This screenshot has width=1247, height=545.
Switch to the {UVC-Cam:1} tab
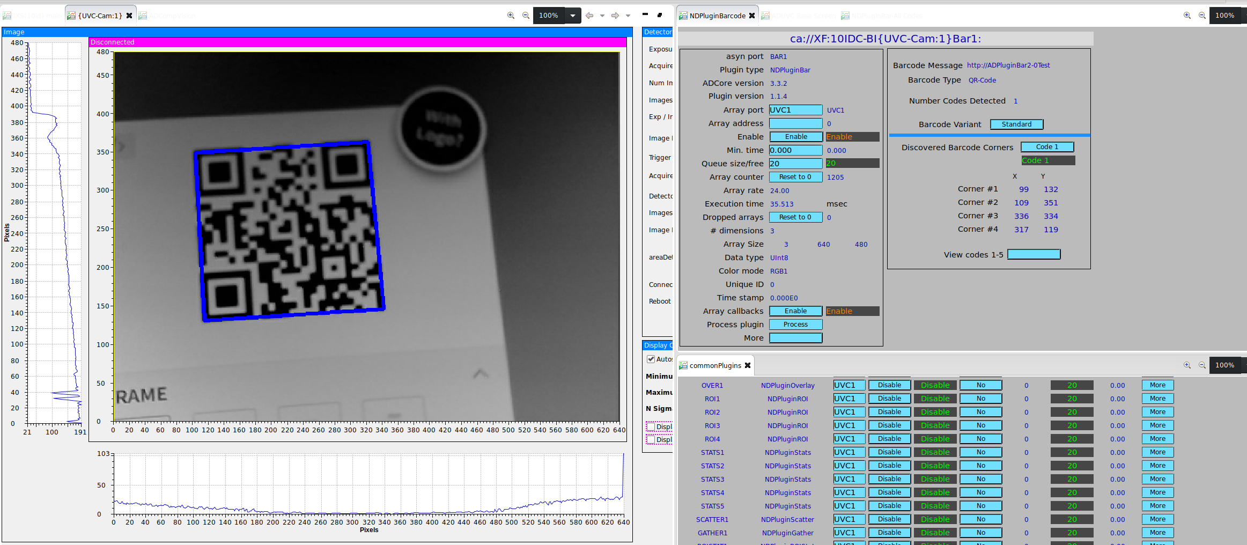click(100, 16)
